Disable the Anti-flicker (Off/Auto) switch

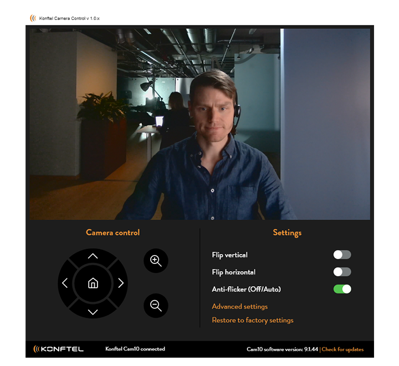tap(342, 289)
